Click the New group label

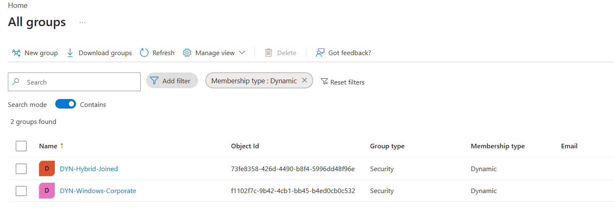click(41, 53)
